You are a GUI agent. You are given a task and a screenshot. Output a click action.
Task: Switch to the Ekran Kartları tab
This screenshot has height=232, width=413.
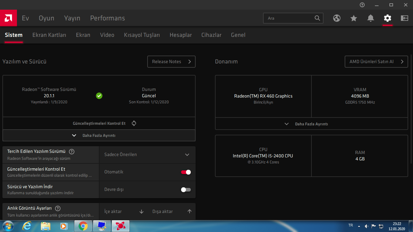pyautogui.click(x=49, y=35)
